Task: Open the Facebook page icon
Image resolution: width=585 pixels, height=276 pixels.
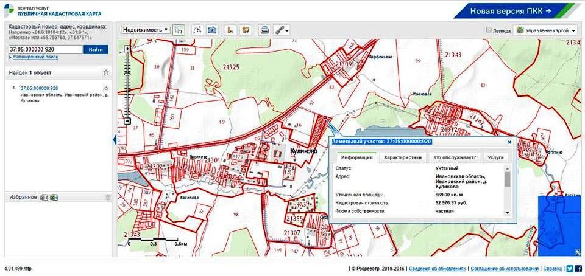Action: click(579, 268)
